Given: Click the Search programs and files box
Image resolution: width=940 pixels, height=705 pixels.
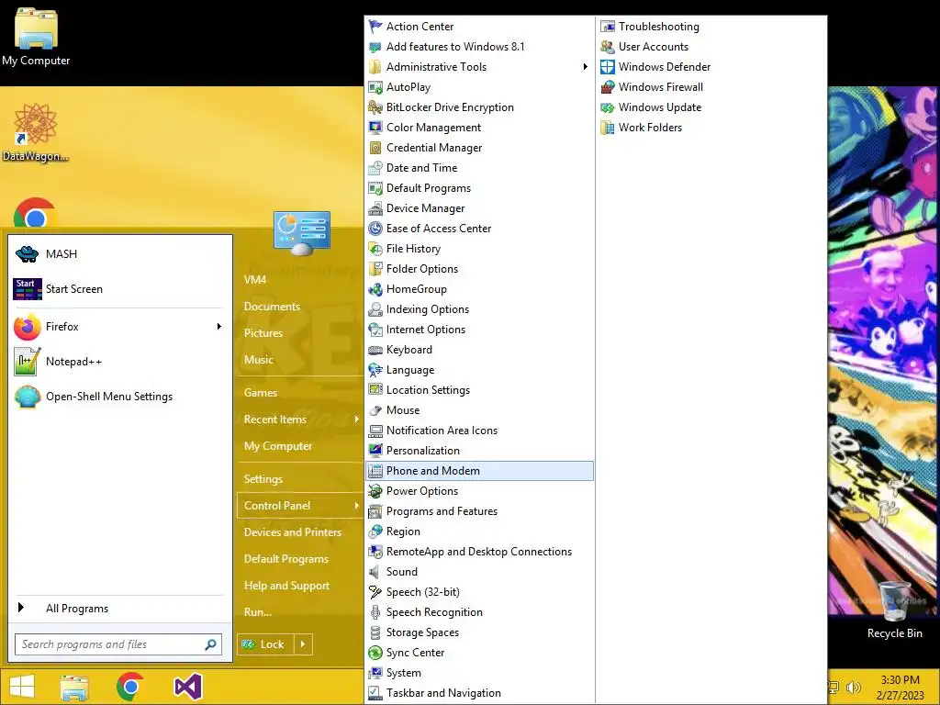Looking at the screenshot, I should point(118,644).
